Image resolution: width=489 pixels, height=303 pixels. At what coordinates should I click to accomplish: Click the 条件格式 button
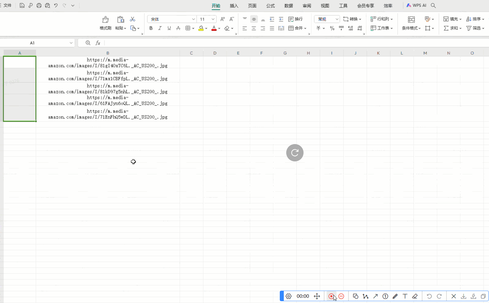pyautogui.click(x=411, y=23)
